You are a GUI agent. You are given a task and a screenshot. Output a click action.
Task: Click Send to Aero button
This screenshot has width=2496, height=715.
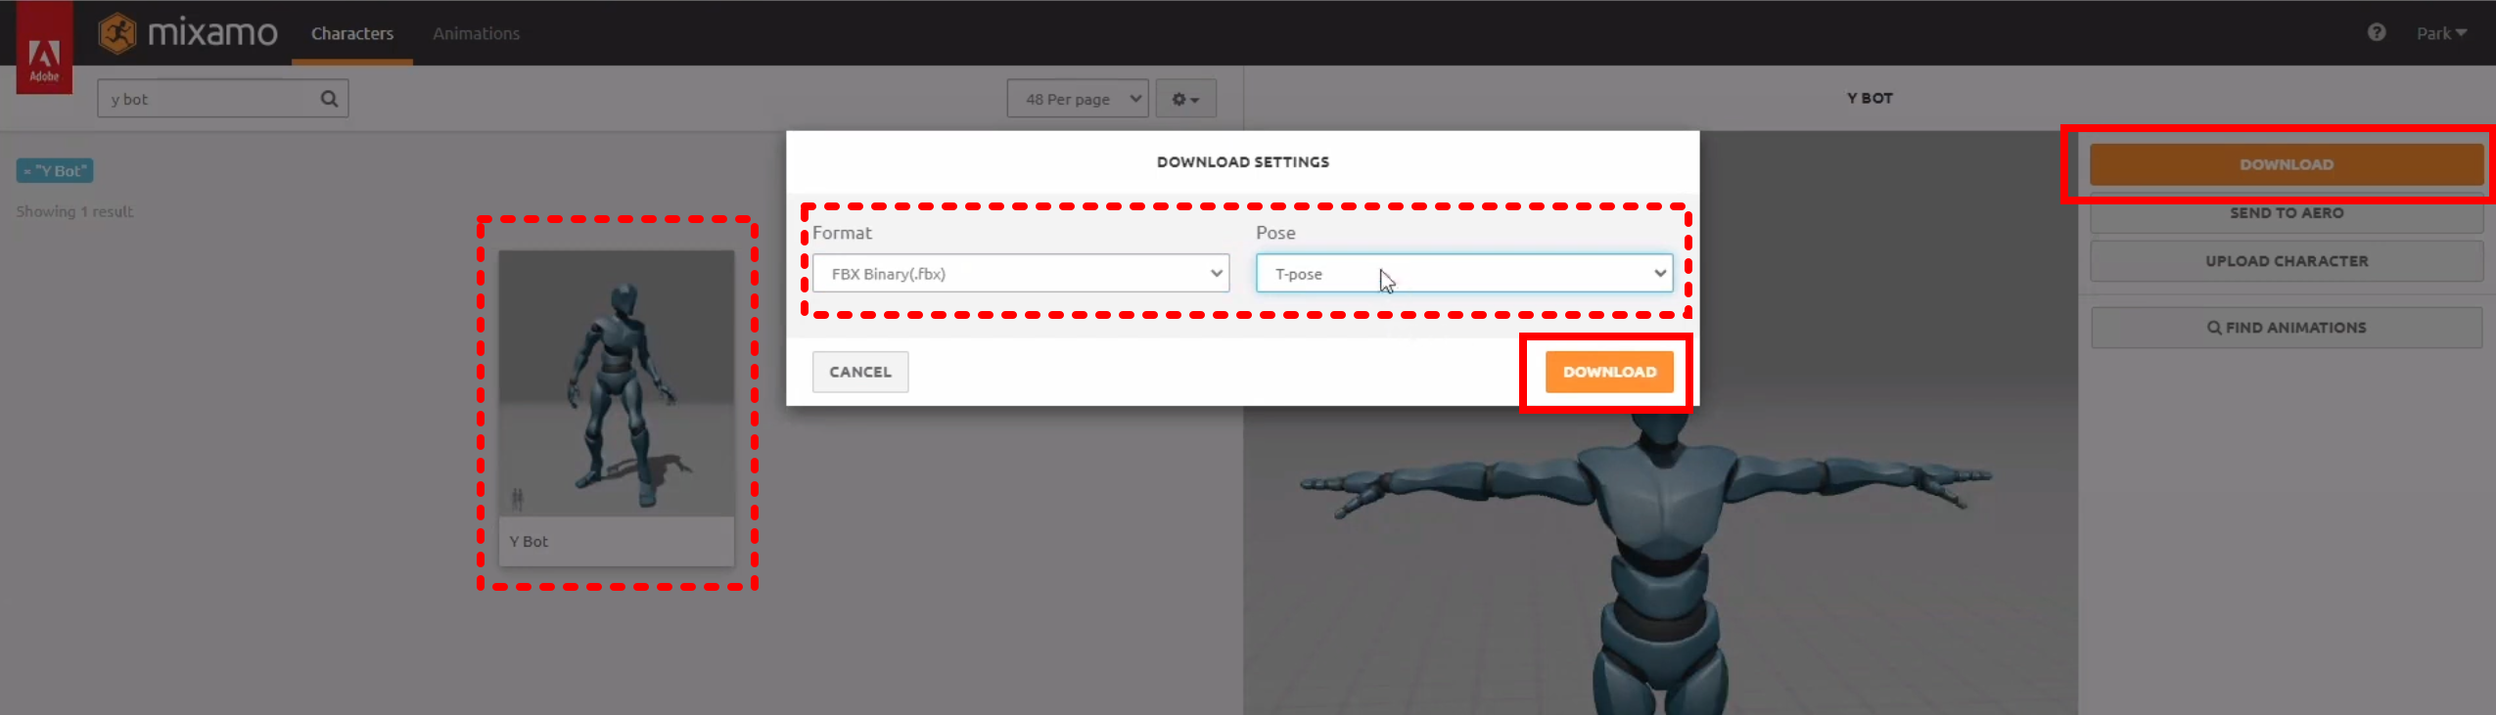tap(2287, 213)
